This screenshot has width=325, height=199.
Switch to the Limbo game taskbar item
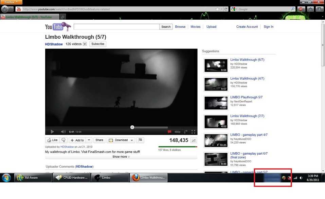110,178
